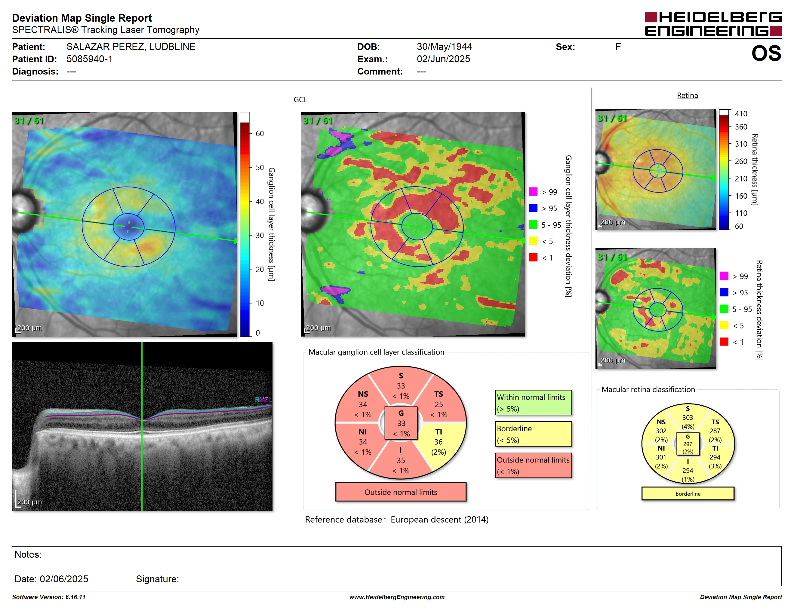Image resolution: width=794 pixels, height=613 pixels.
Task: Click green 5 - 95 swatch in Retina deviation legend
Action: coord(724,309)
